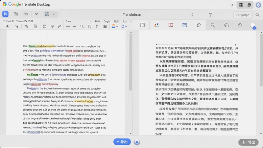Screen dimensions: 263x148
Task: Click the diamond eye icon in right toolbar
Action: [240, 25]
